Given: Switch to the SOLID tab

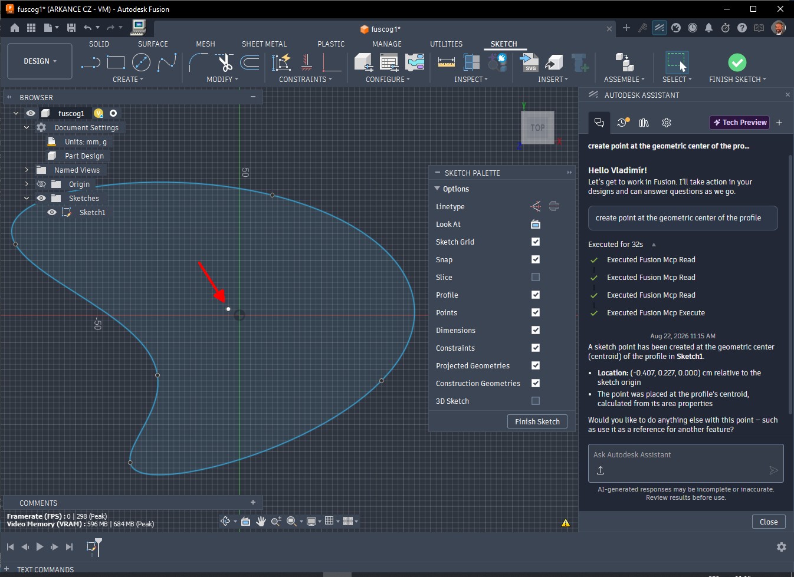Looking at the screenshot, I should 99,44.
